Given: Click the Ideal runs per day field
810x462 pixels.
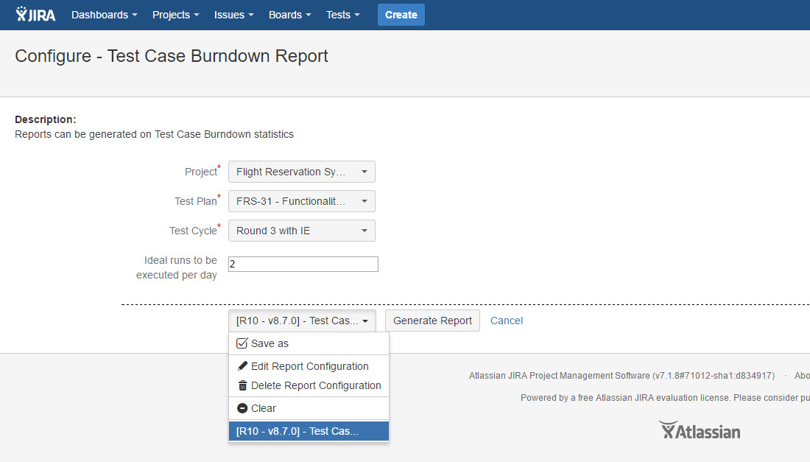Looking at the screenshot, I should [x=303, y=264].
